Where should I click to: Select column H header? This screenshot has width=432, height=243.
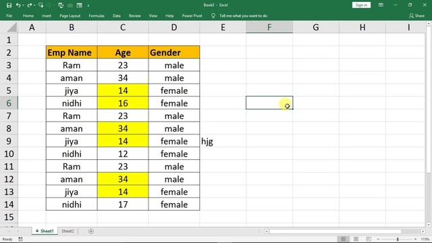(362, 28)
